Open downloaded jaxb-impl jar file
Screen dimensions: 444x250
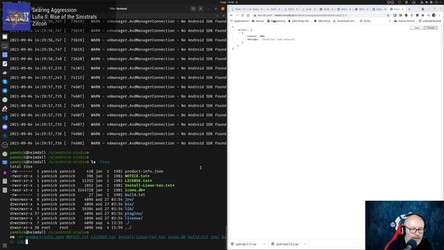tap(285, 244)
